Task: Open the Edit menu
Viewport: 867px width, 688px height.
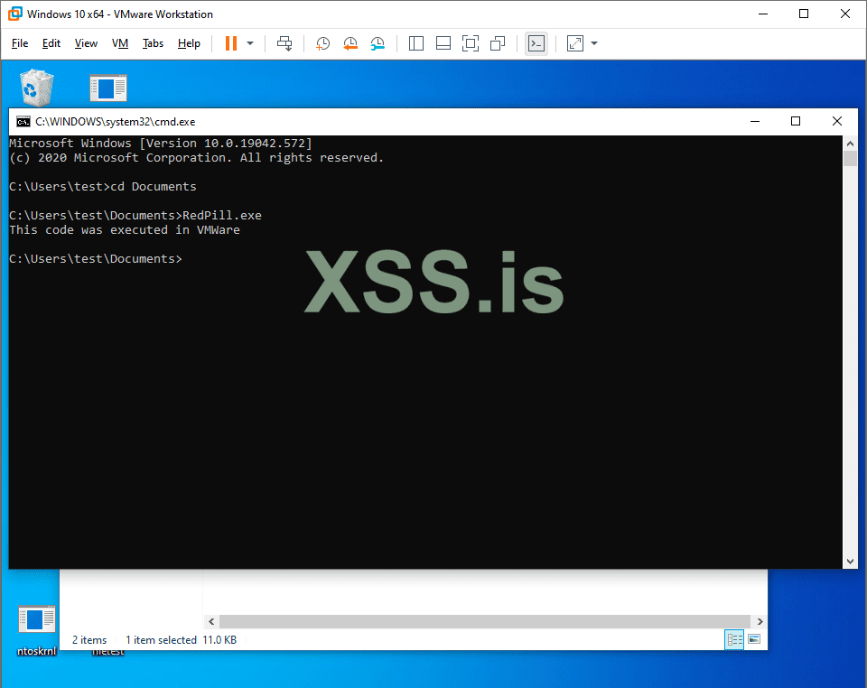Action: coord(51,43)
